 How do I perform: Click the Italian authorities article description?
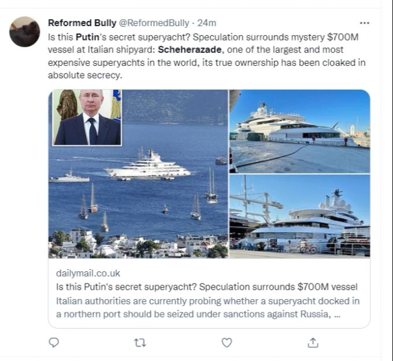[208, 307]
